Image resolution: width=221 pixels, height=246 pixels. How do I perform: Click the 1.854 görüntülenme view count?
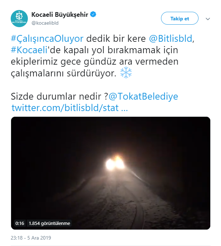(x=49, y=223)
